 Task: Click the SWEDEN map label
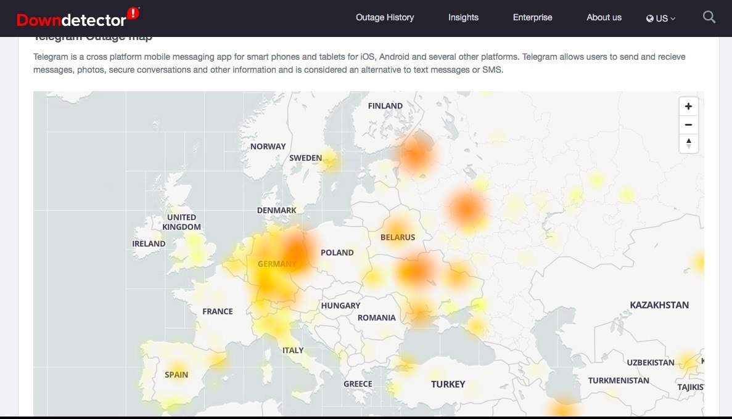(305, 158)
